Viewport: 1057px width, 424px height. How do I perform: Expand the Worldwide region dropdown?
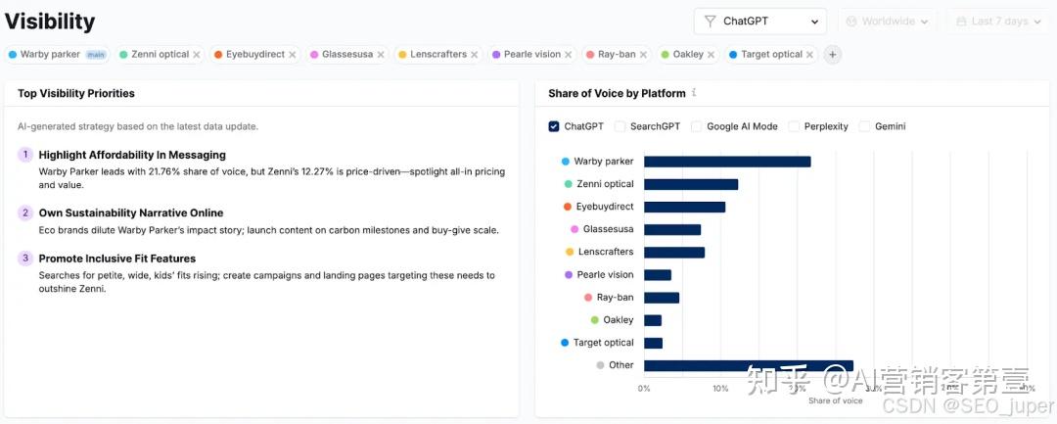(887, 22)
